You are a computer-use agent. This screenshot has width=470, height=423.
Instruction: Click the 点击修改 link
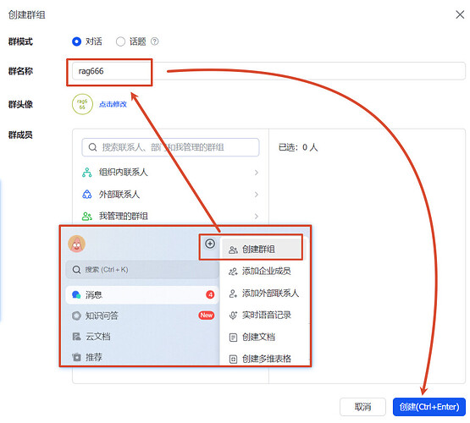coord(113,104)
